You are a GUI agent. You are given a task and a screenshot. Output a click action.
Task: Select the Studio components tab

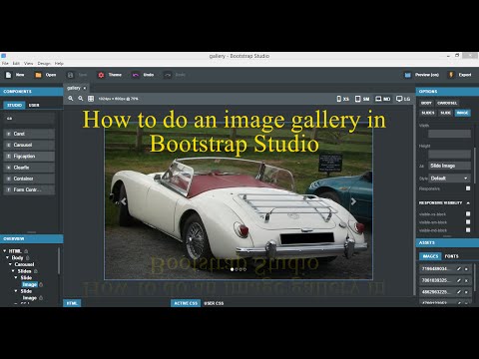14,105
